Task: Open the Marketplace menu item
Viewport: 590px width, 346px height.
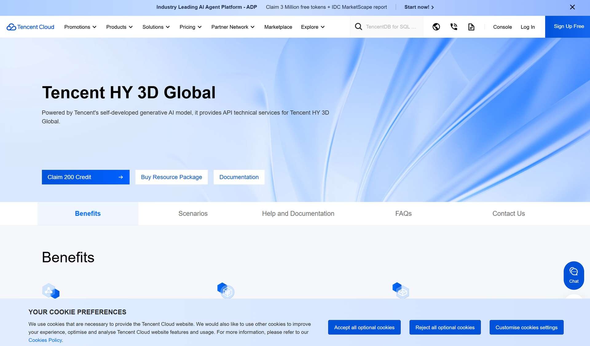Action: coord(278,27)
